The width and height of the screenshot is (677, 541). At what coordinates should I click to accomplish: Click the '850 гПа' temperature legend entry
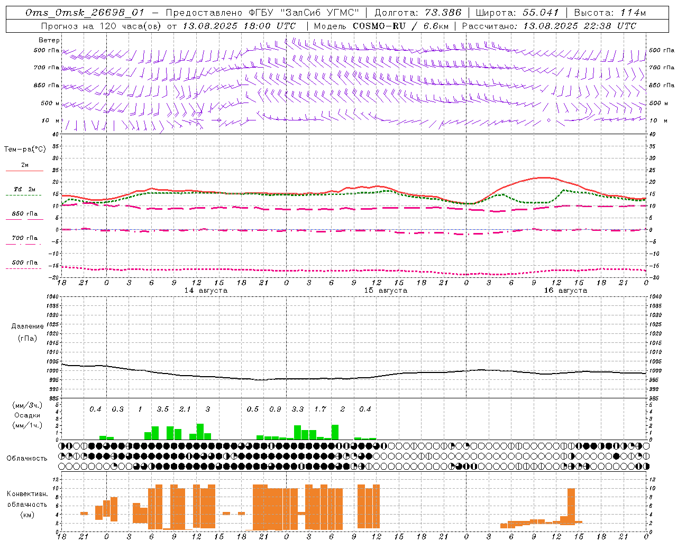point(25,214)
